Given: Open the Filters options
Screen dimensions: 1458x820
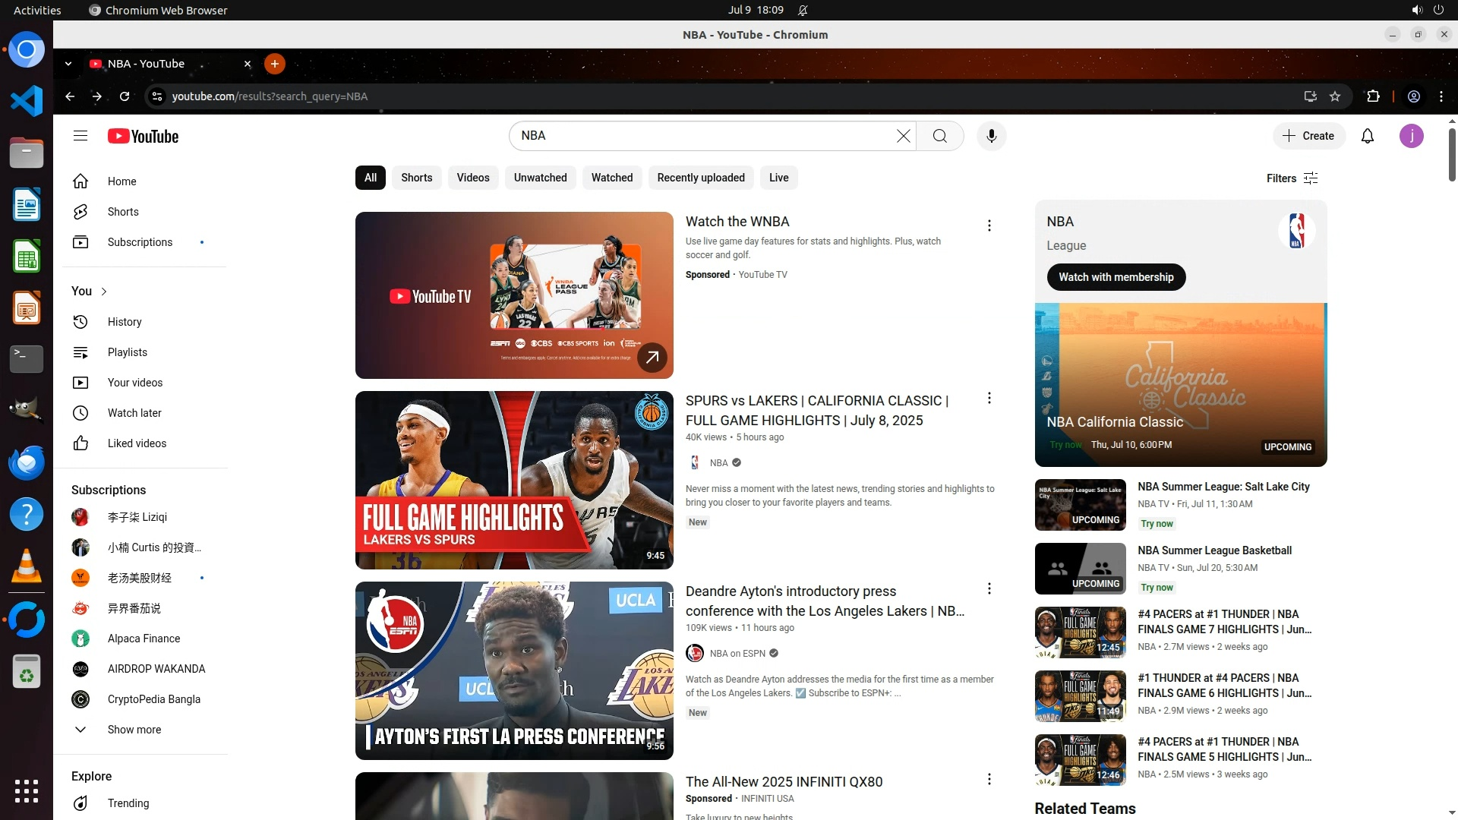Looking at the screenshot, I should click(x=1292, y=178).
